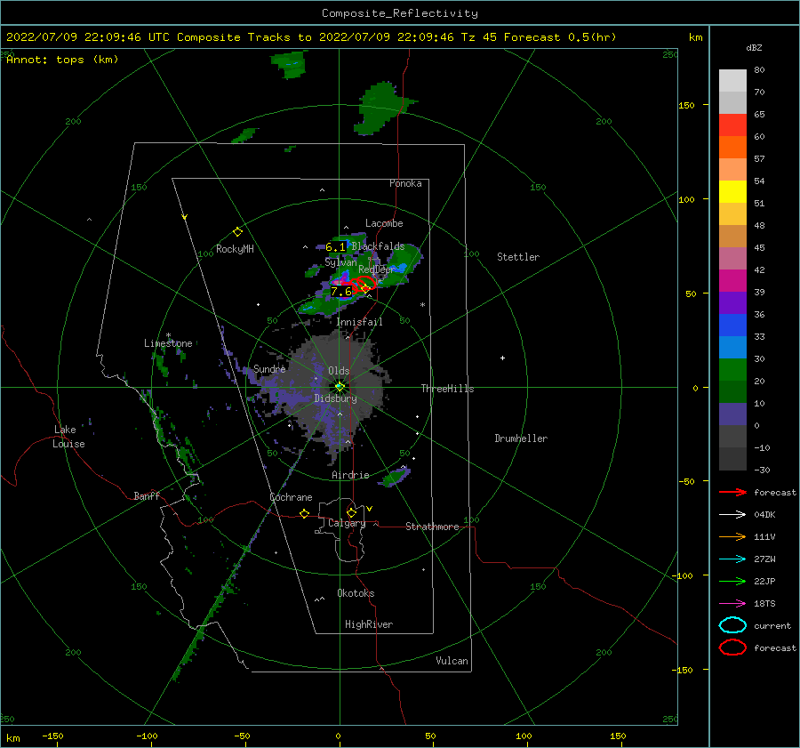
Task: Click the Drumheller label
Action: 521,438
